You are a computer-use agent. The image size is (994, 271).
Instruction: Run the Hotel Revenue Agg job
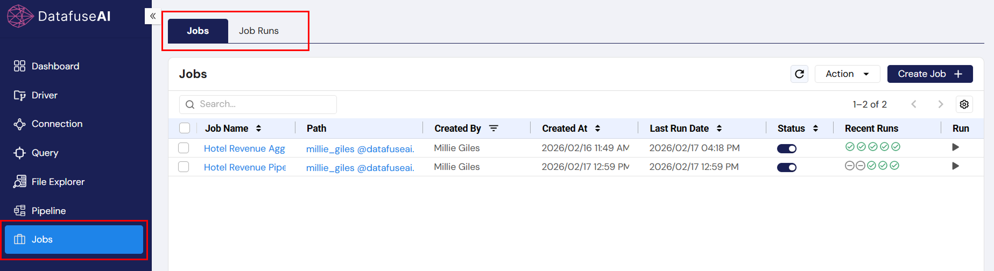pyautogui.click(x=955, y=147)
